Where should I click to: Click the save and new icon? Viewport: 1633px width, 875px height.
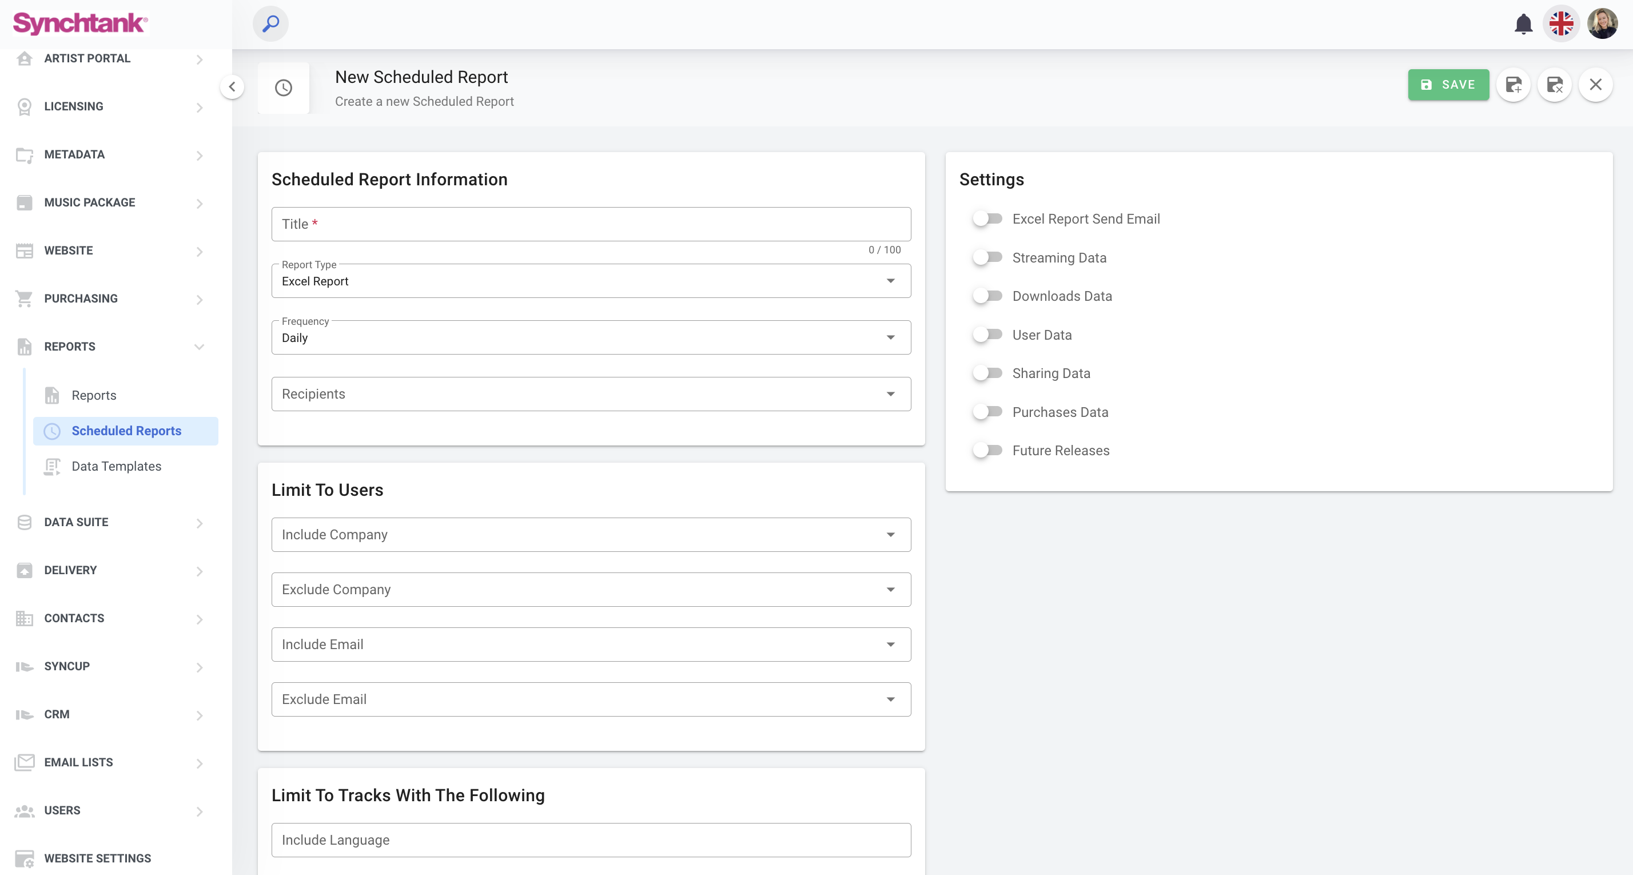point(1513,85)
